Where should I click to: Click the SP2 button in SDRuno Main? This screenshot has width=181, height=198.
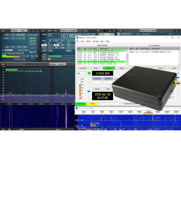click(x=13, y=38)
